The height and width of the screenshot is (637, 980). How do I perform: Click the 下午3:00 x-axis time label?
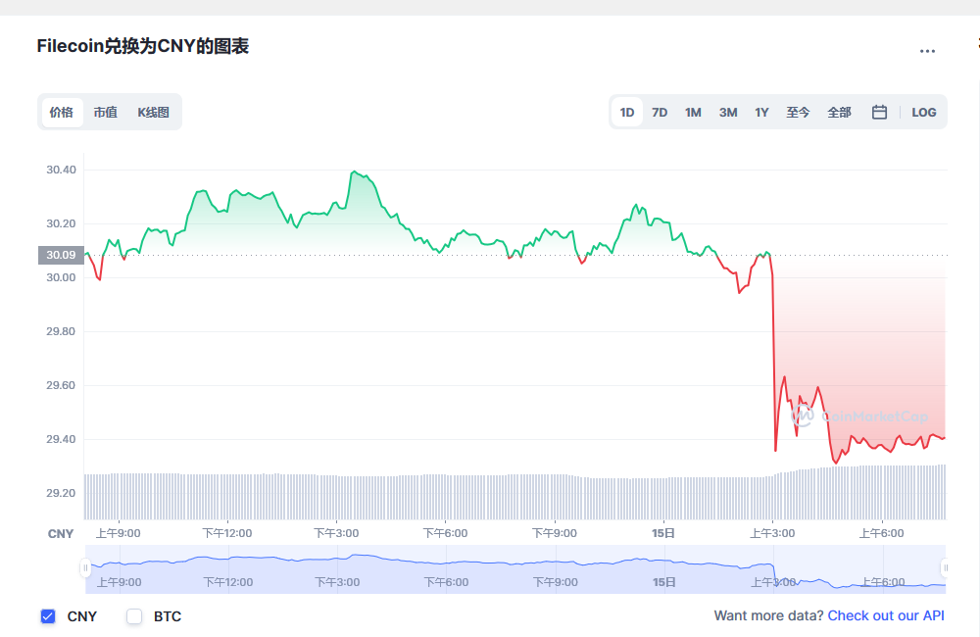[336, 533]
